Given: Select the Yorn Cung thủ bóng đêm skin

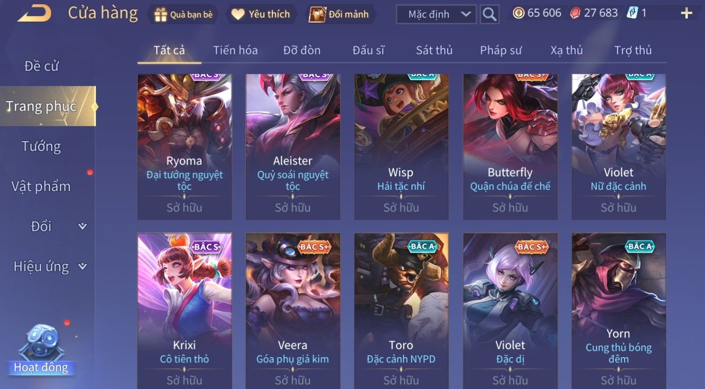Looking at the screenshot, I should click(x=619, y=310).
